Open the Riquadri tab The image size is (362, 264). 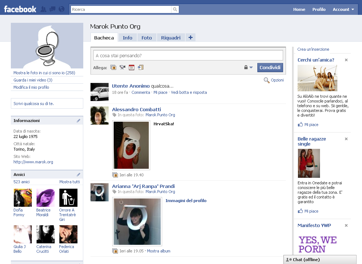[x=171, y=38]
